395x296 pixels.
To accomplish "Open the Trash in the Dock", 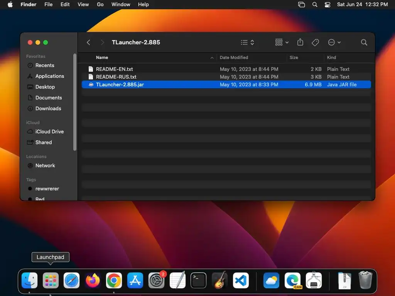I will tap(365, 280).
